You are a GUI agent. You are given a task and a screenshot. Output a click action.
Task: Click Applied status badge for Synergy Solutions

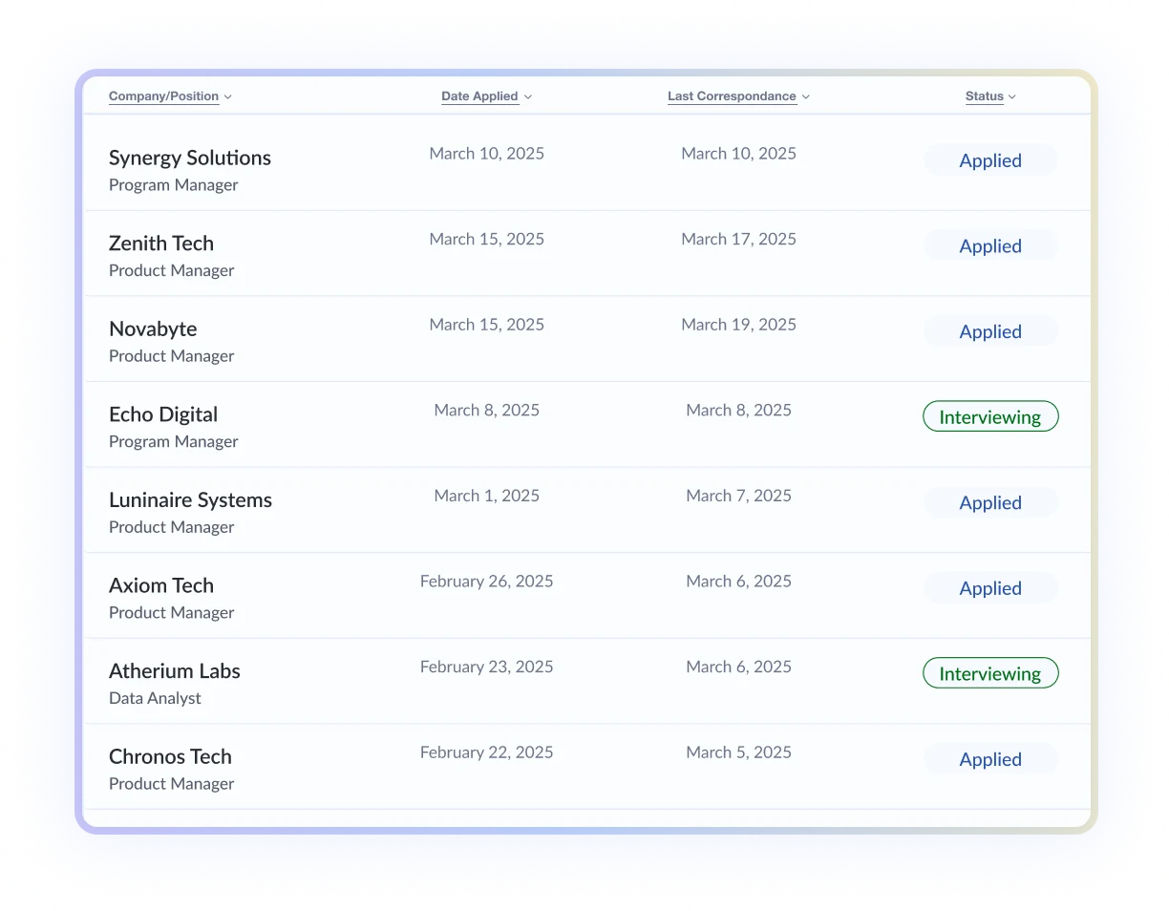coord(990,160)
